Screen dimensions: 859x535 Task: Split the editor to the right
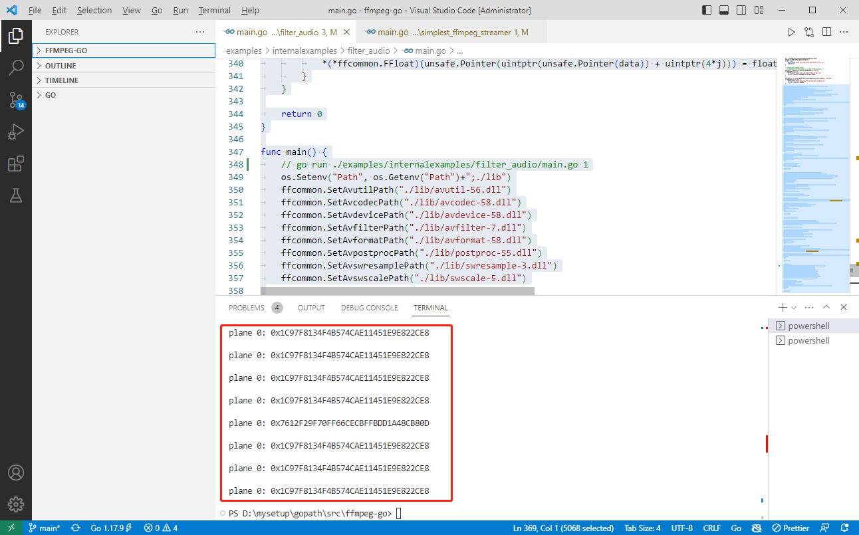pyautogui.click(x=826, y=32)
